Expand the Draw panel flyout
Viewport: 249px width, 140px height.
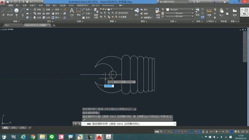(x=16, y=21)
